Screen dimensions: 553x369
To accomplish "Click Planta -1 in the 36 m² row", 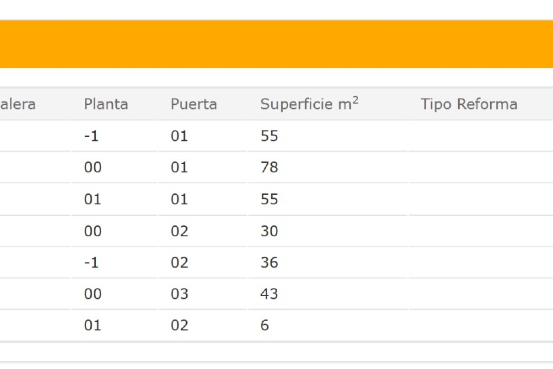I will click(91, 262).
